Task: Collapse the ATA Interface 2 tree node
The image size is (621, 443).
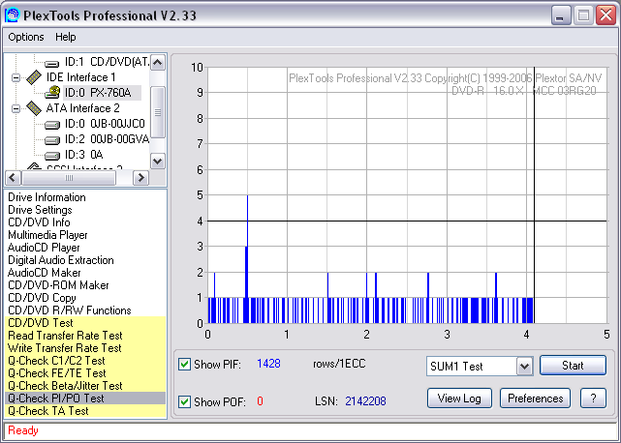Action: (16, 108)
